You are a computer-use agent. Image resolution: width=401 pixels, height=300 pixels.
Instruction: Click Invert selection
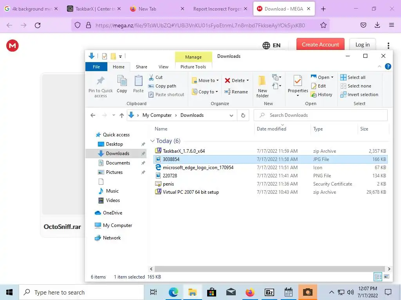359,95
